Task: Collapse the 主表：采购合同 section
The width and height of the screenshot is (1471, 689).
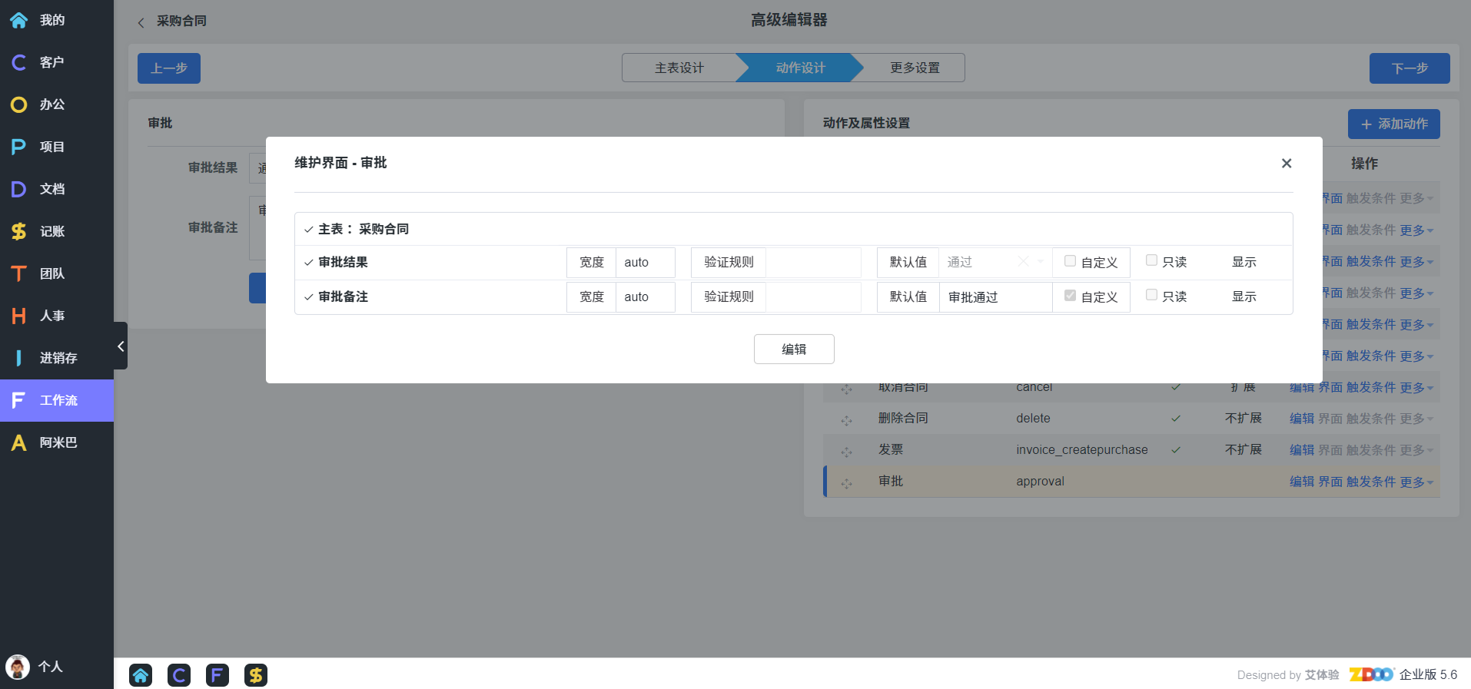Action: pos(309,230)
